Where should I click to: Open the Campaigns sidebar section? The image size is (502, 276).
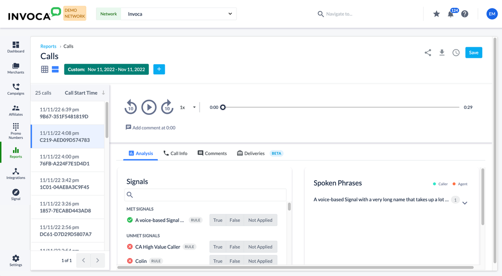click(16, 89)
